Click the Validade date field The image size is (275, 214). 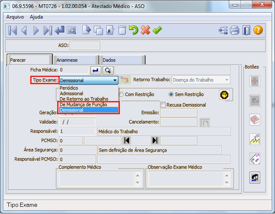click(x=77, y=122)
